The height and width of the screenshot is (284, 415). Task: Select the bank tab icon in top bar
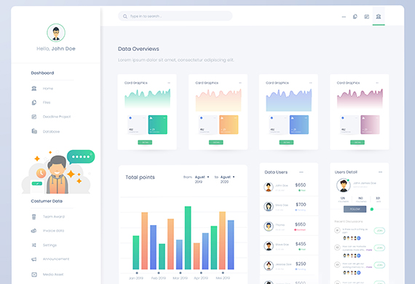[x=379, y=17]
